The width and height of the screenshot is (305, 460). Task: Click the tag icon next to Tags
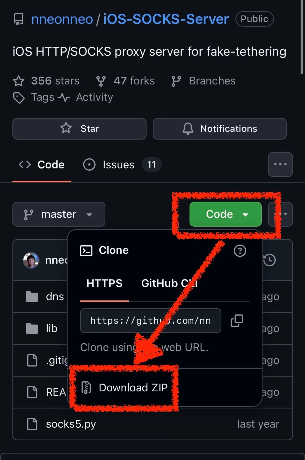[x=19, y=98]
